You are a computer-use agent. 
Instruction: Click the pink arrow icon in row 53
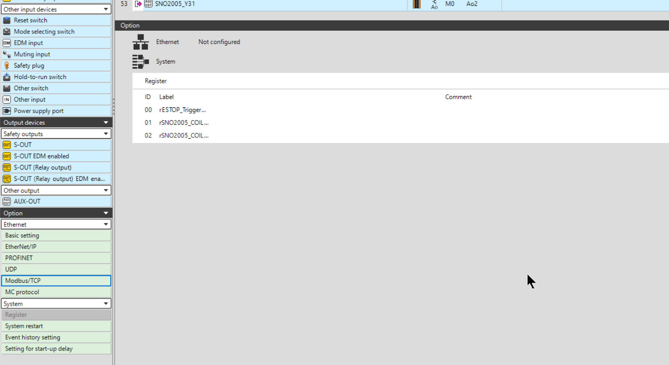pos(138,4)
